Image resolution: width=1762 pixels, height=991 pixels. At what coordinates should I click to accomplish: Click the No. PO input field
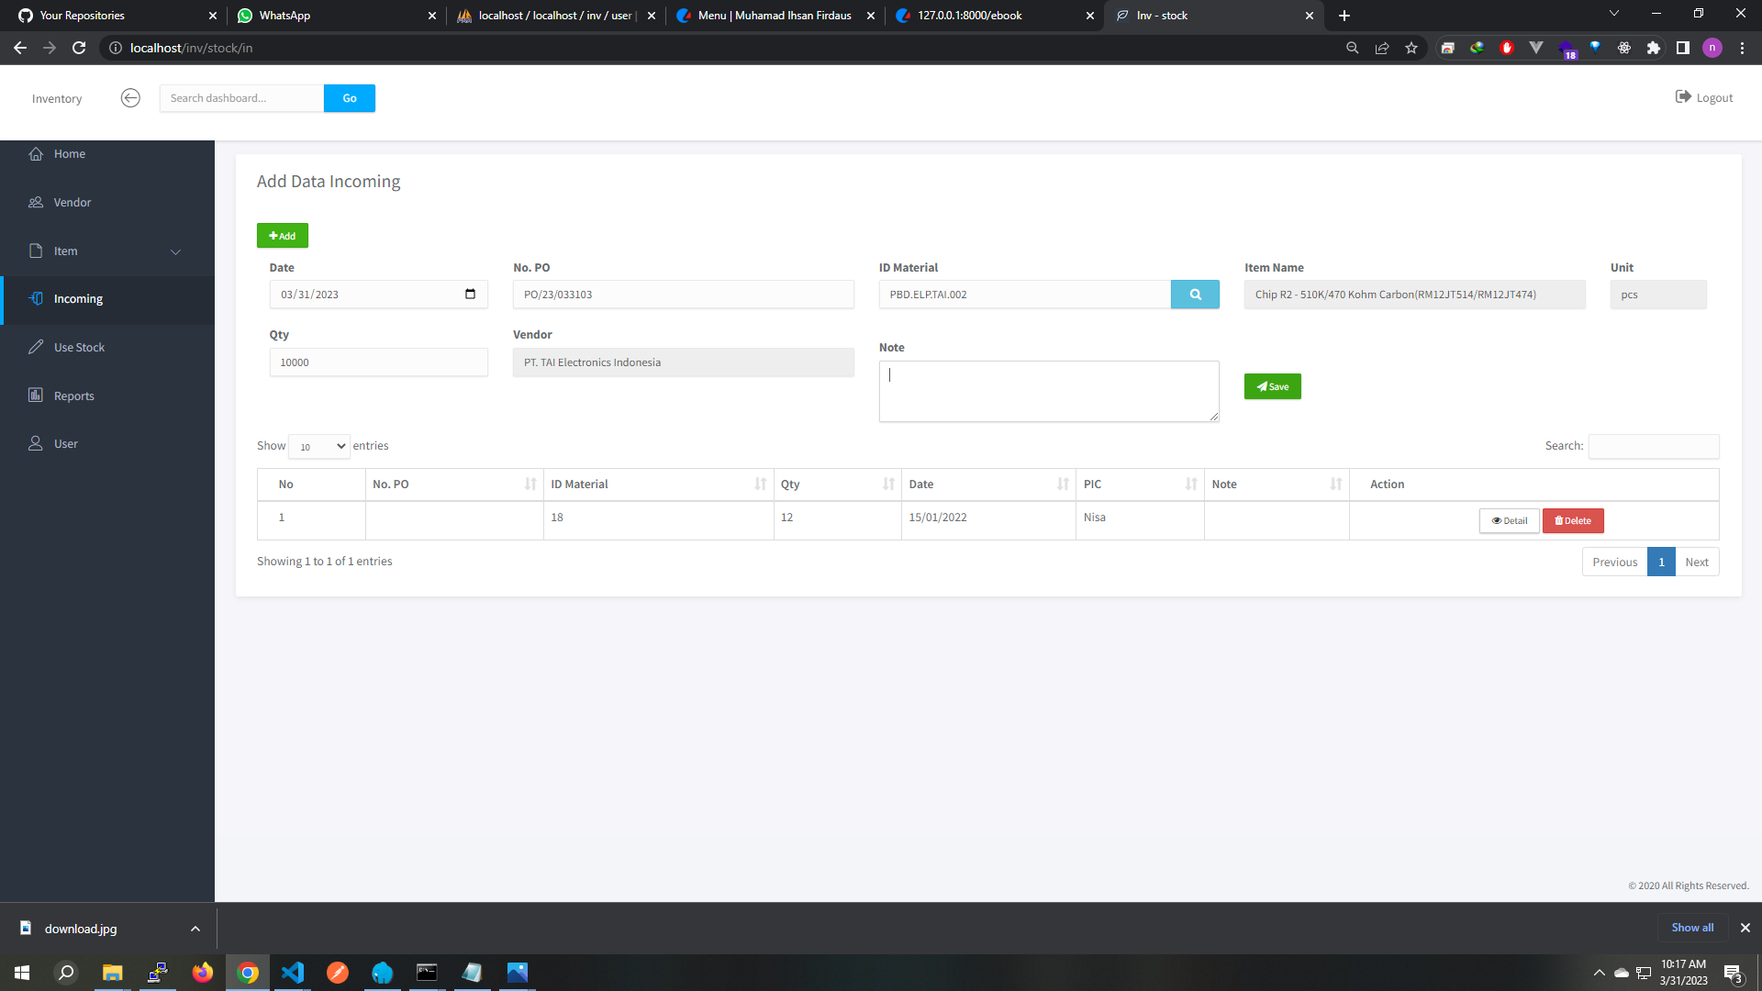tap(683, 295)
